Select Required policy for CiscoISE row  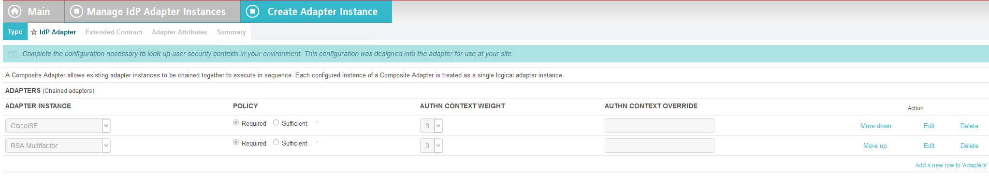(x=236, y=123)
